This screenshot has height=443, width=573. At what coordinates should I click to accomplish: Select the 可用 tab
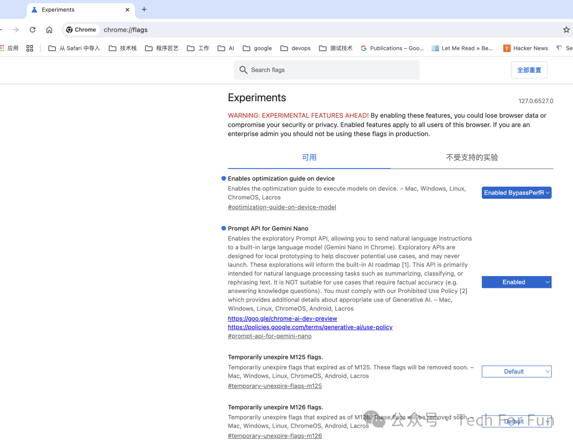click(309, 157)
